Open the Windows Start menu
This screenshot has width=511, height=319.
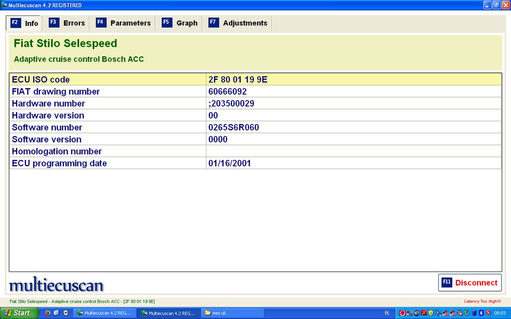click(18, 313)
